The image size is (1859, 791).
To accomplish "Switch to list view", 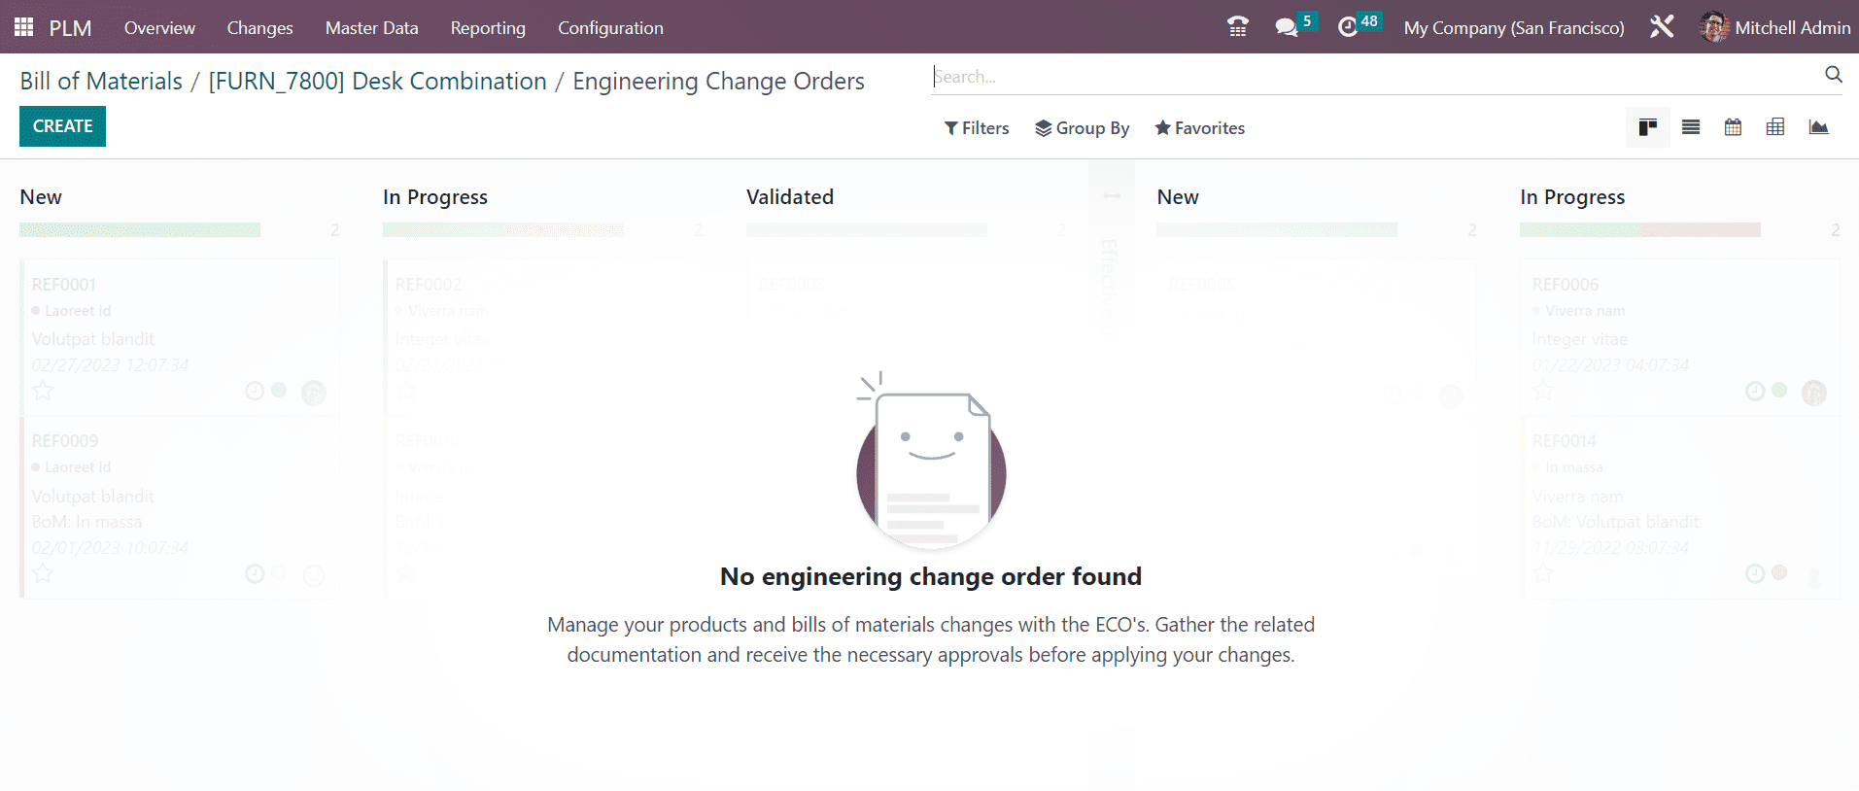I will point(1691,127).
